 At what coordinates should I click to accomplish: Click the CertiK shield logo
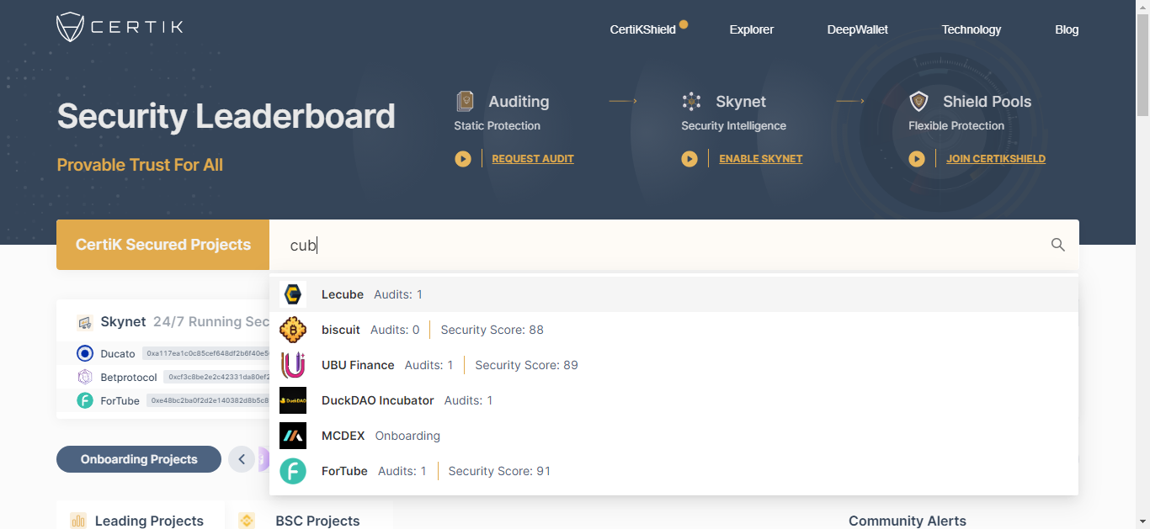69,27
